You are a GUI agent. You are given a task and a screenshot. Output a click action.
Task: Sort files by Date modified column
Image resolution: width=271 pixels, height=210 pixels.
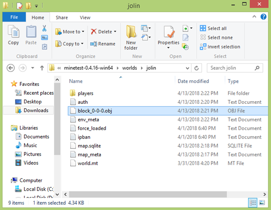pyautogui.click(x=193, y=81)
